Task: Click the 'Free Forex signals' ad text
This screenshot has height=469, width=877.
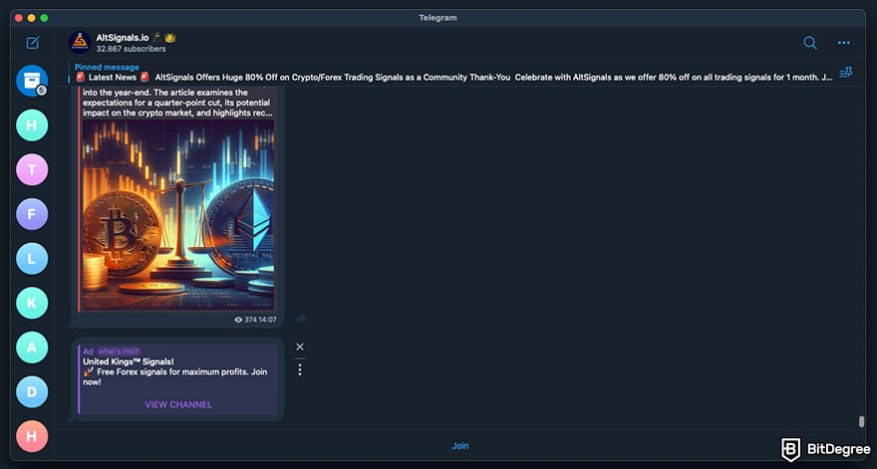Action: tap(174, 376)
